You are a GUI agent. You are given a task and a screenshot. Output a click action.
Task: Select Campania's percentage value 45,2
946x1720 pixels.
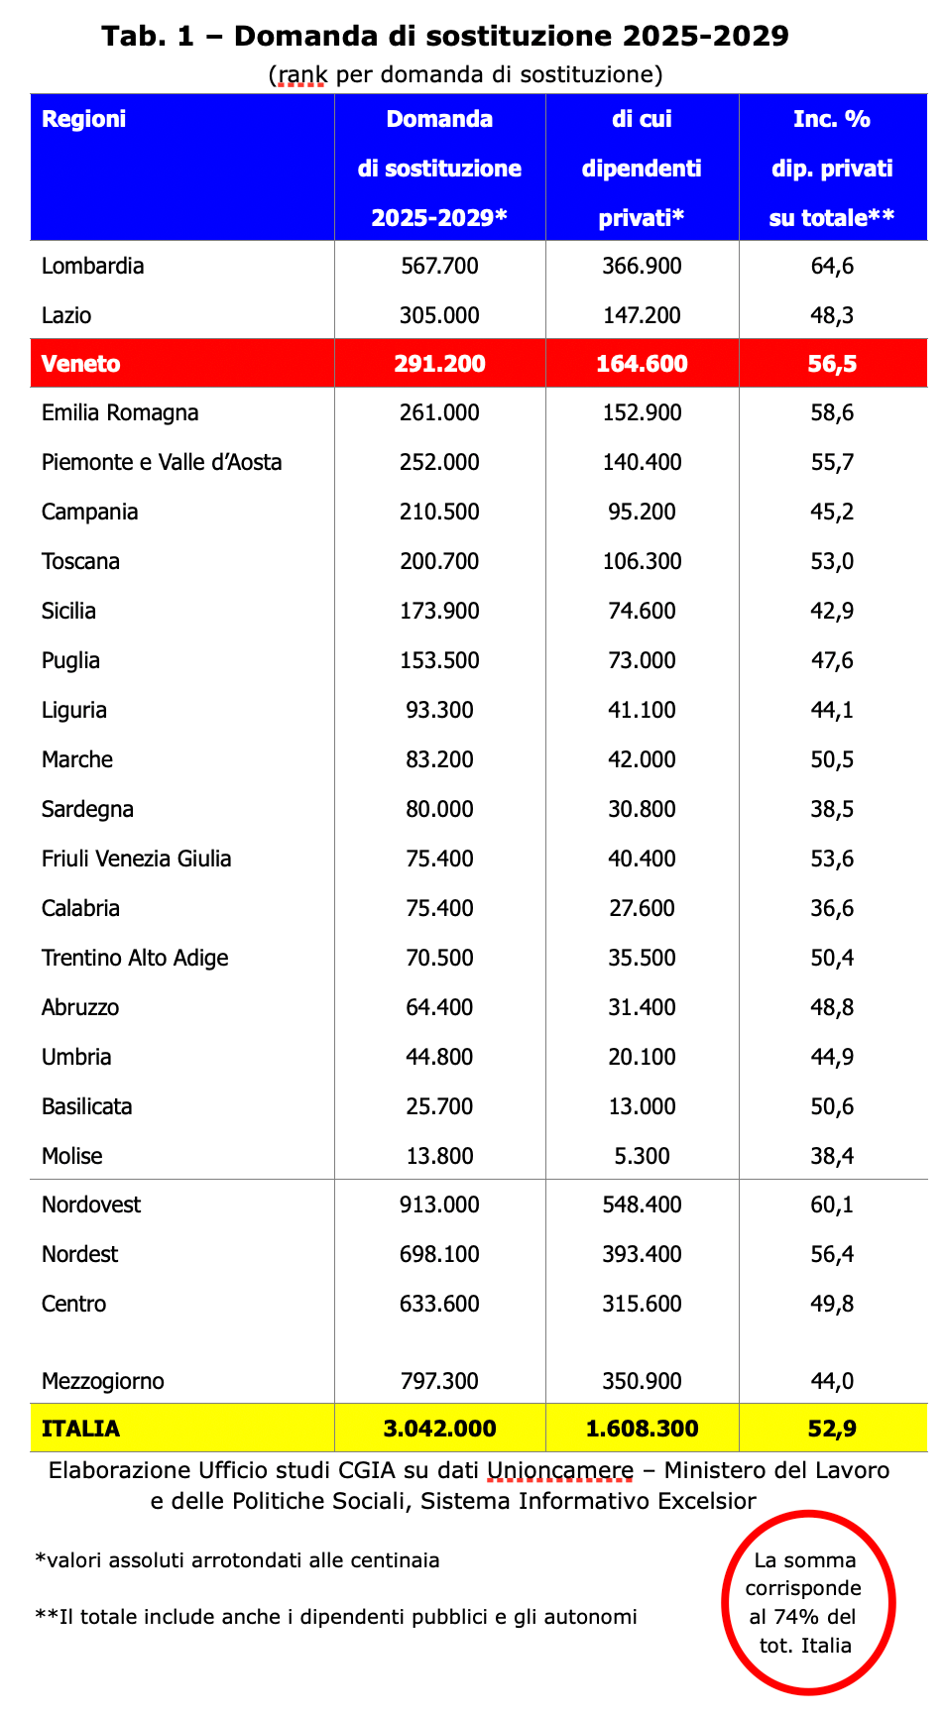[832, 512]
